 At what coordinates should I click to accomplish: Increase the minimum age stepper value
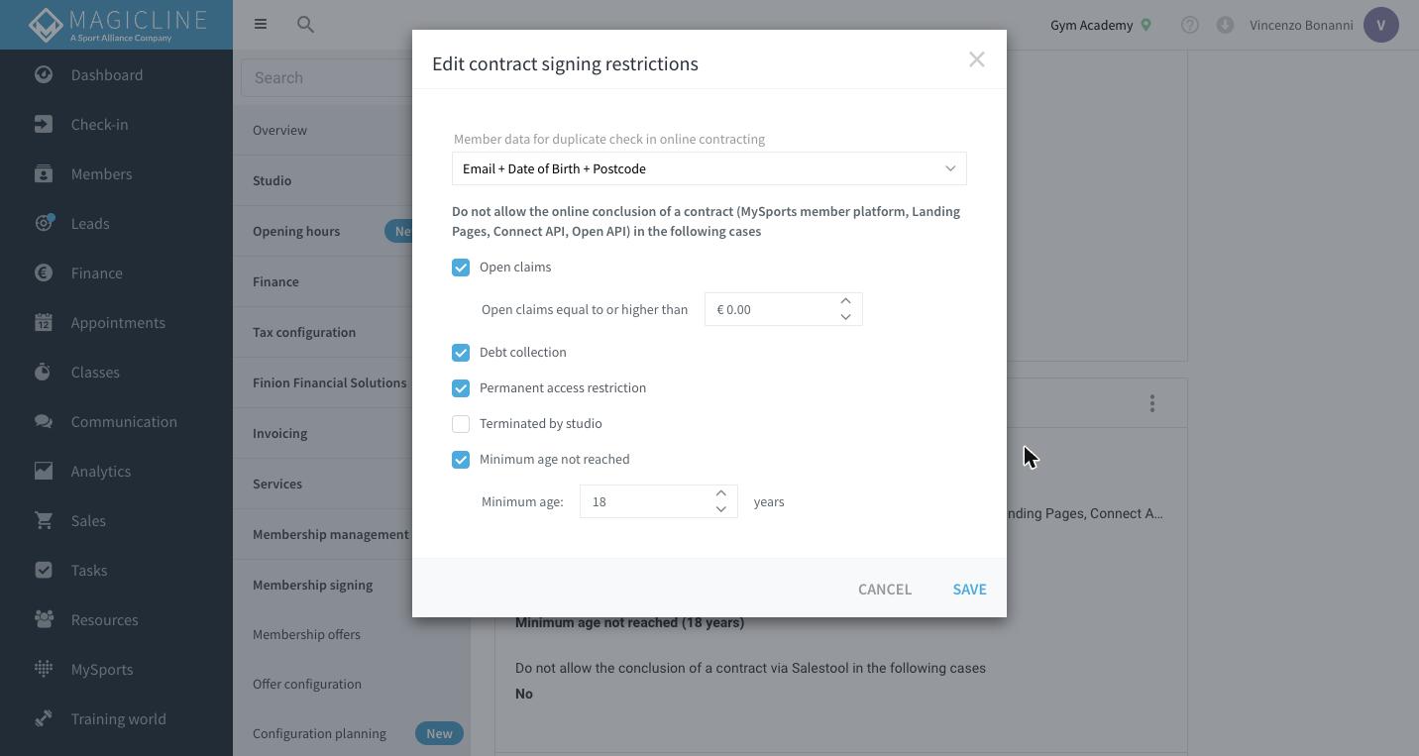[x=721, y=493]
